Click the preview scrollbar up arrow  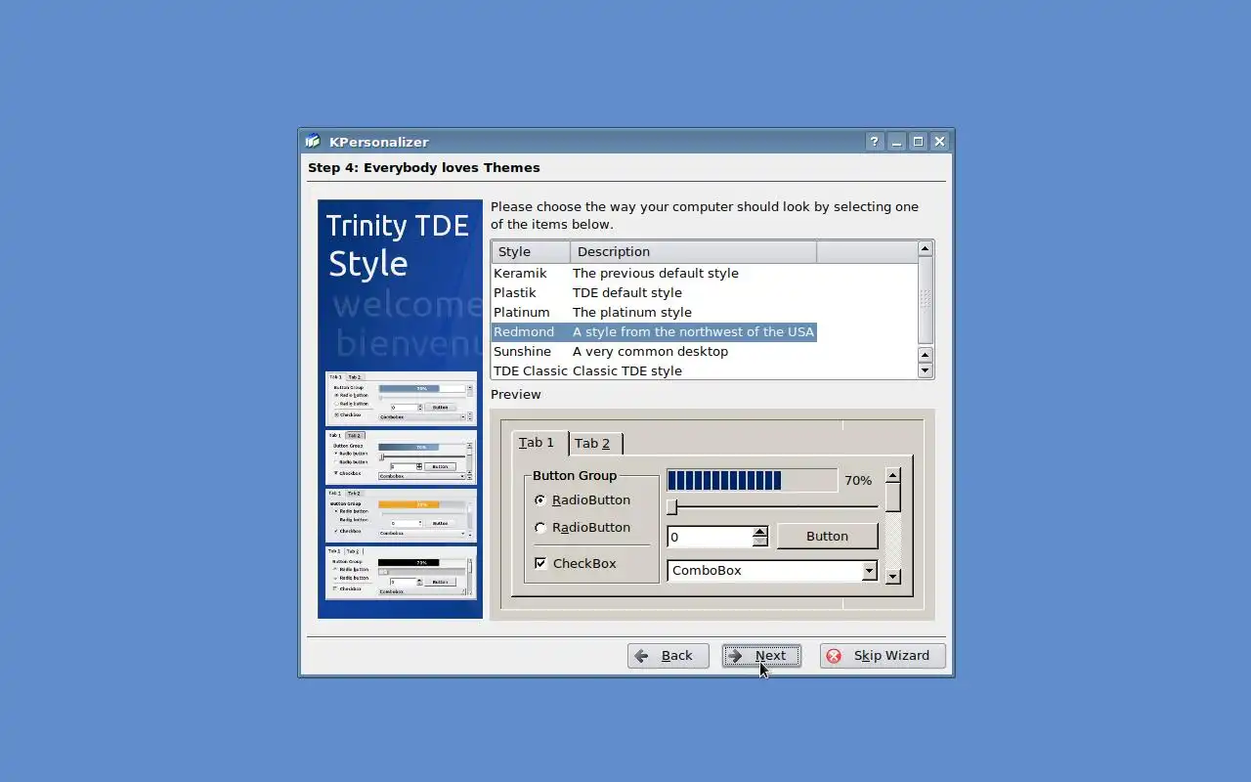[x=892, y=476]
